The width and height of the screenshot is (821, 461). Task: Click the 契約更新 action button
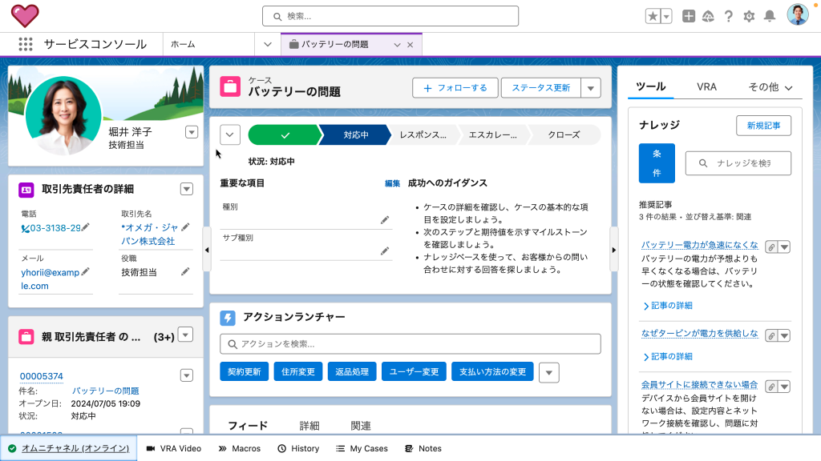click(x=244, y=371)
